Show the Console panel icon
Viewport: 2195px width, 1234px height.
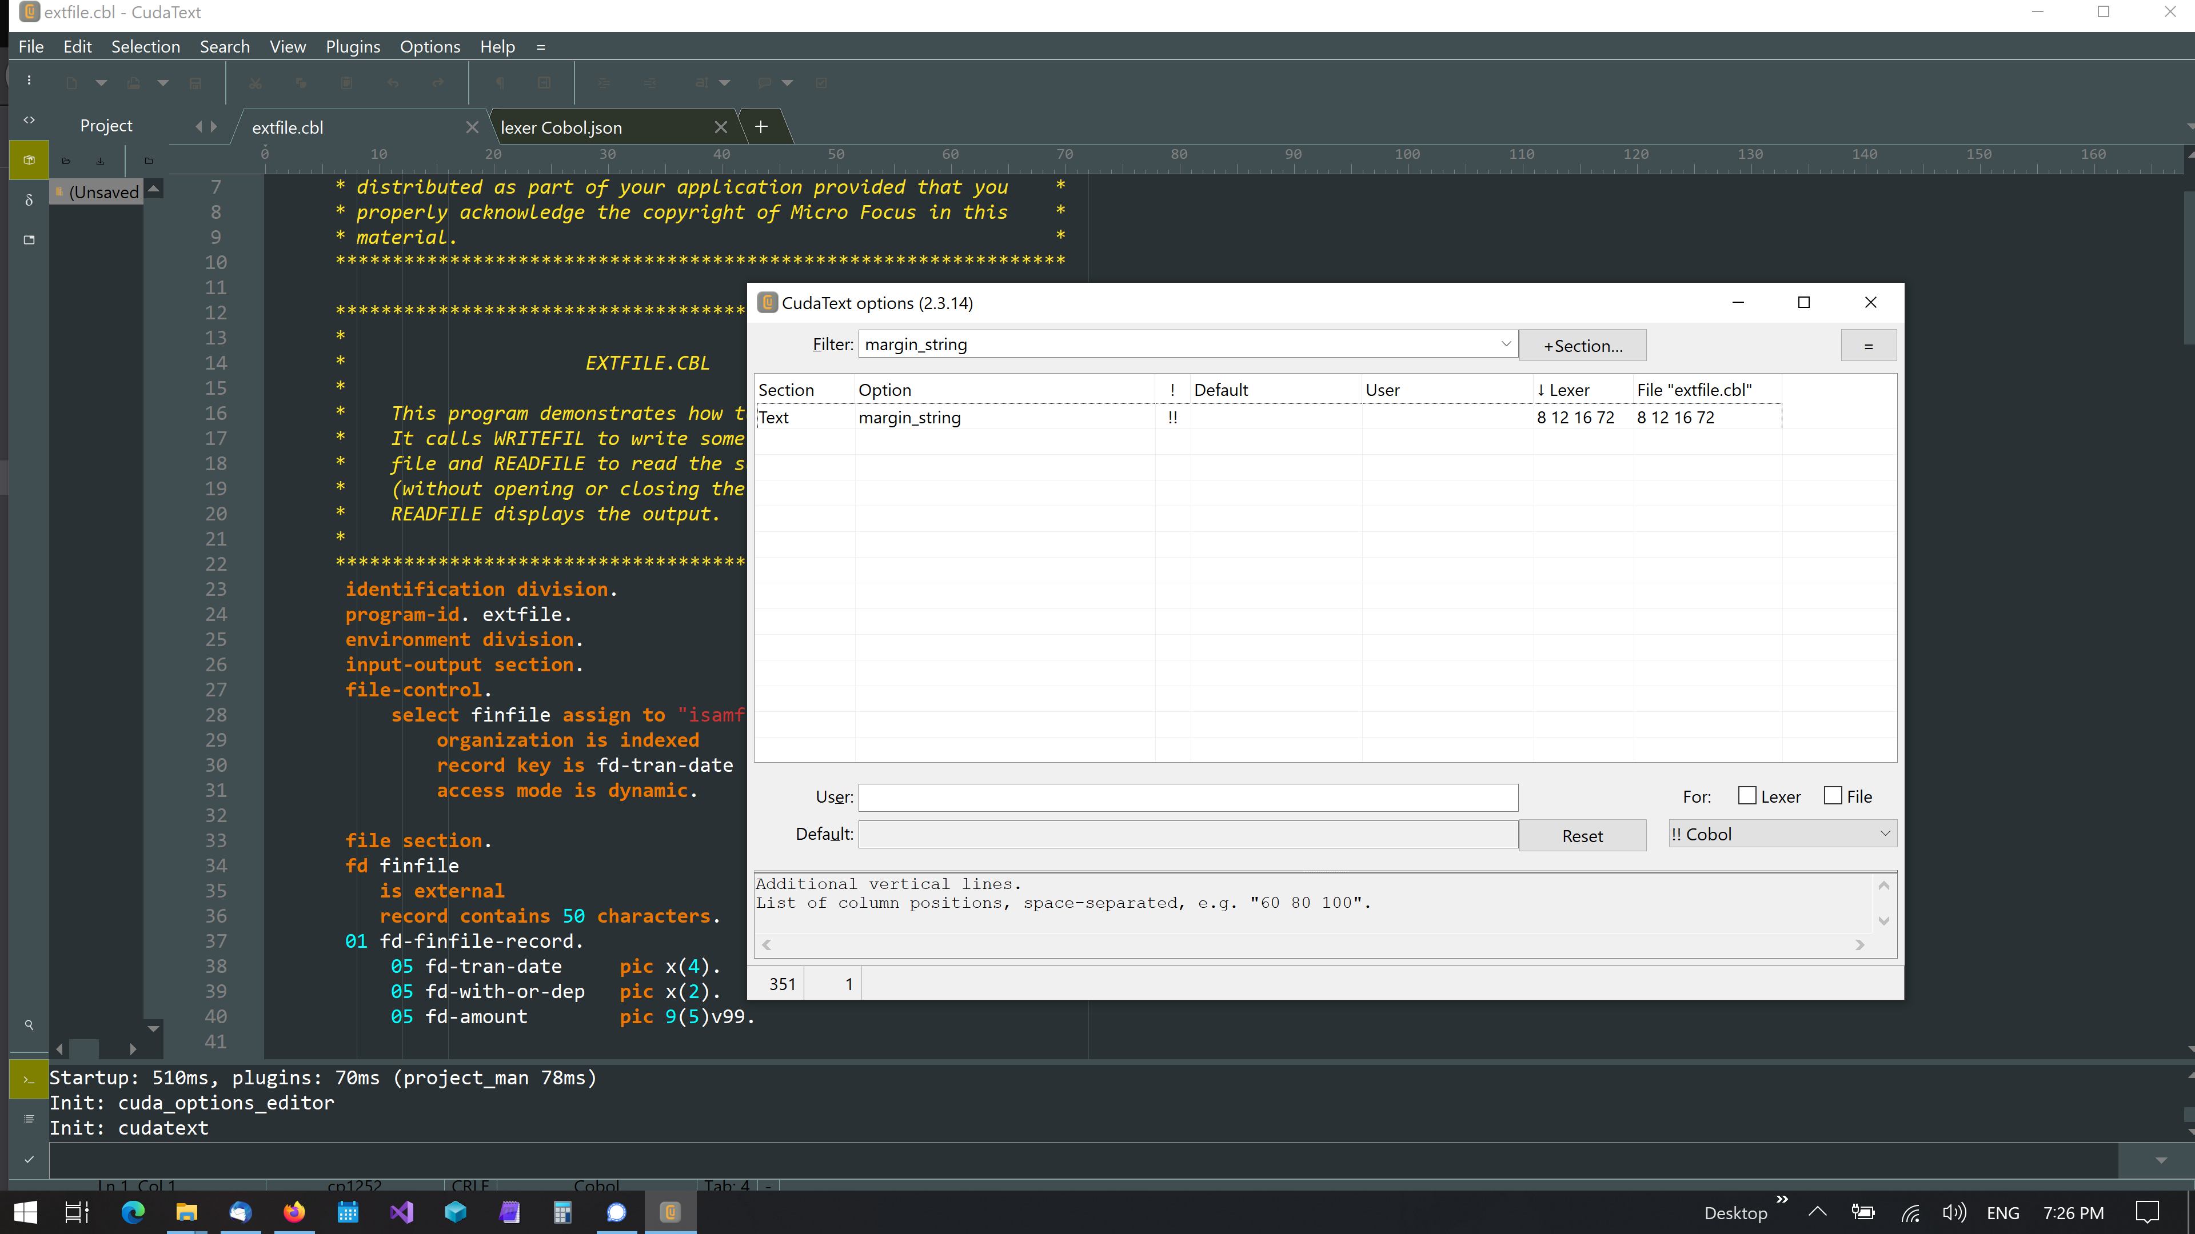(x=29, y=1080)
